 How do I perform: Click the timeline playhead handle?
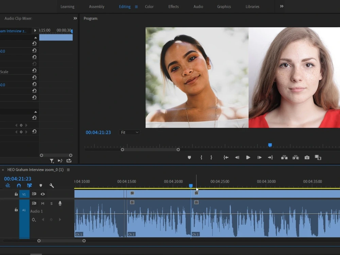click(x=191, y=186)
